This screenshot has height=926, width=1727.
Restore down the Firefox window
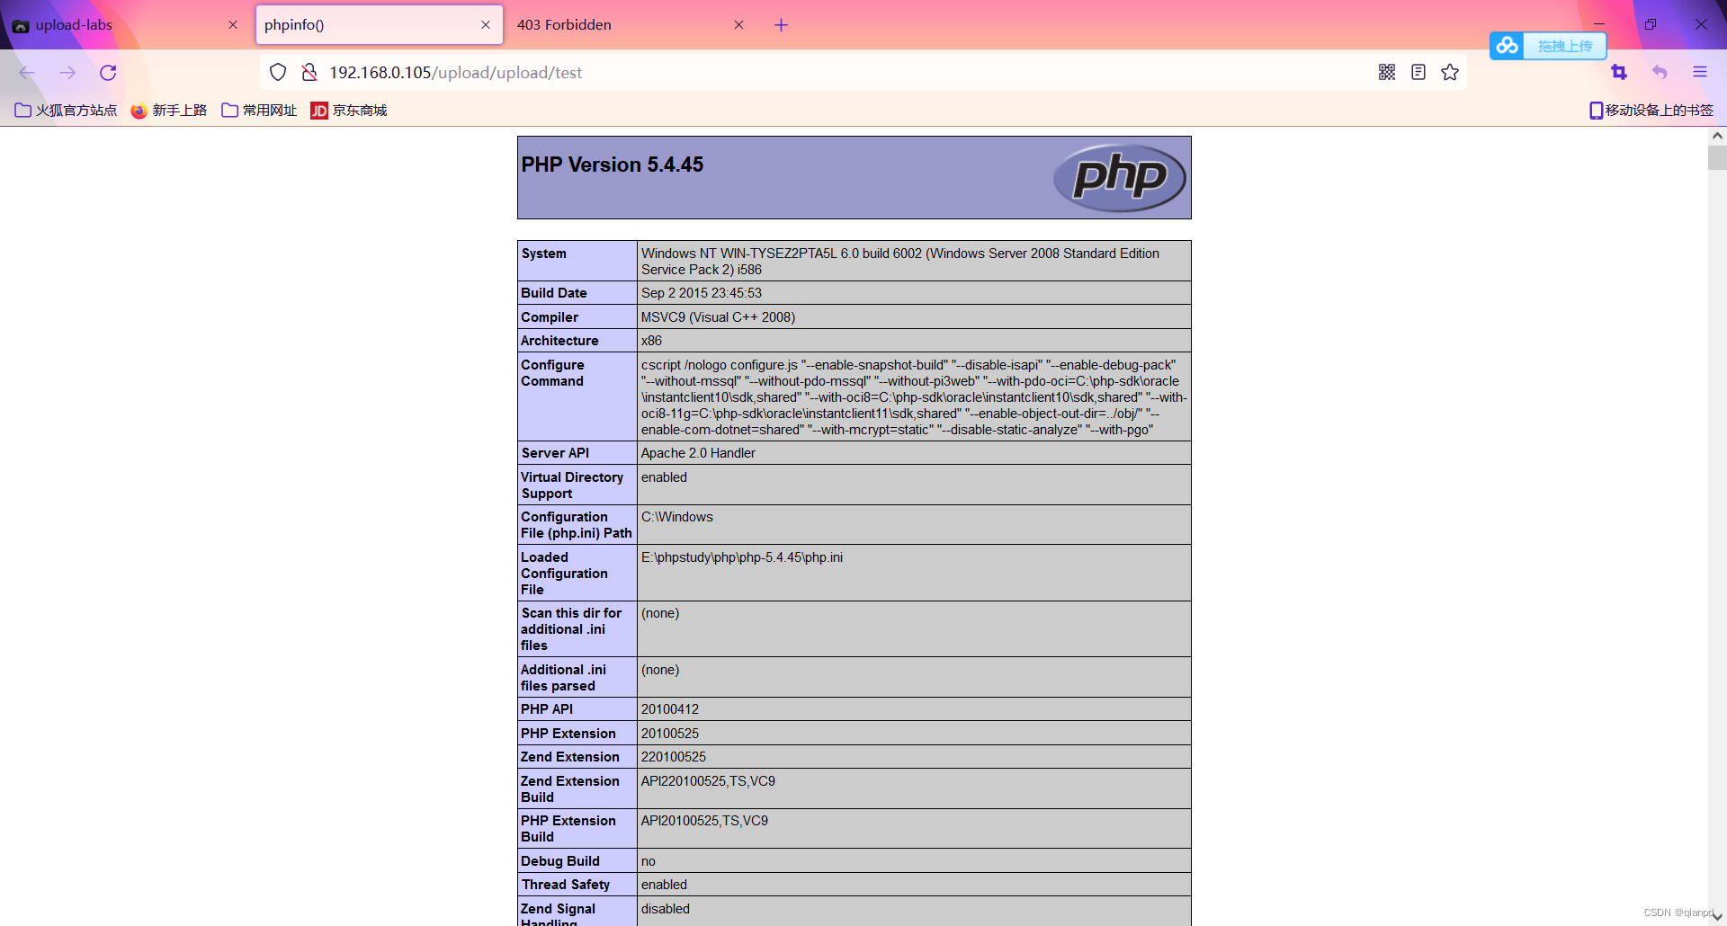pyautogui.click(x=1651, y=24)
